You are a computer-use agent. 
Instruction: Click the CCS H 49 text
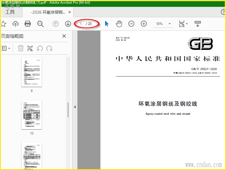point(121,40)
